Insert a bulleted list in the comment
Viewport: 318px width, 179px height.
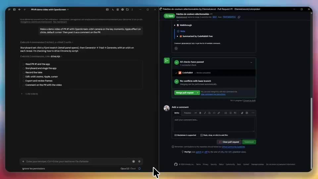[x=231, y=113]
